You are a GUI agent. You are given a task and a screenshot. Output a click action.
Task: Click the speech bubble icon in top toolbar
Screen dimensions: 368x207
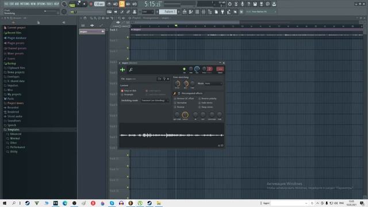268,4
